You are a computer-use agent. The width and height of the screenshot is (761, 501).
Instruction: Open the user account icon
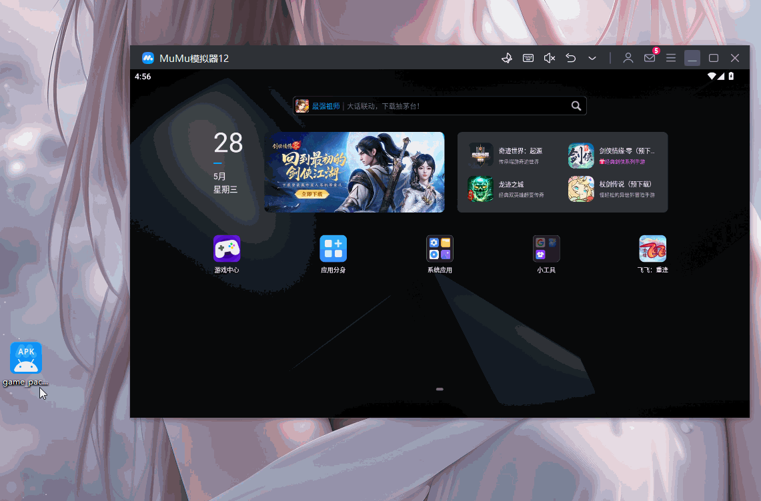click(x=628, y=58)
